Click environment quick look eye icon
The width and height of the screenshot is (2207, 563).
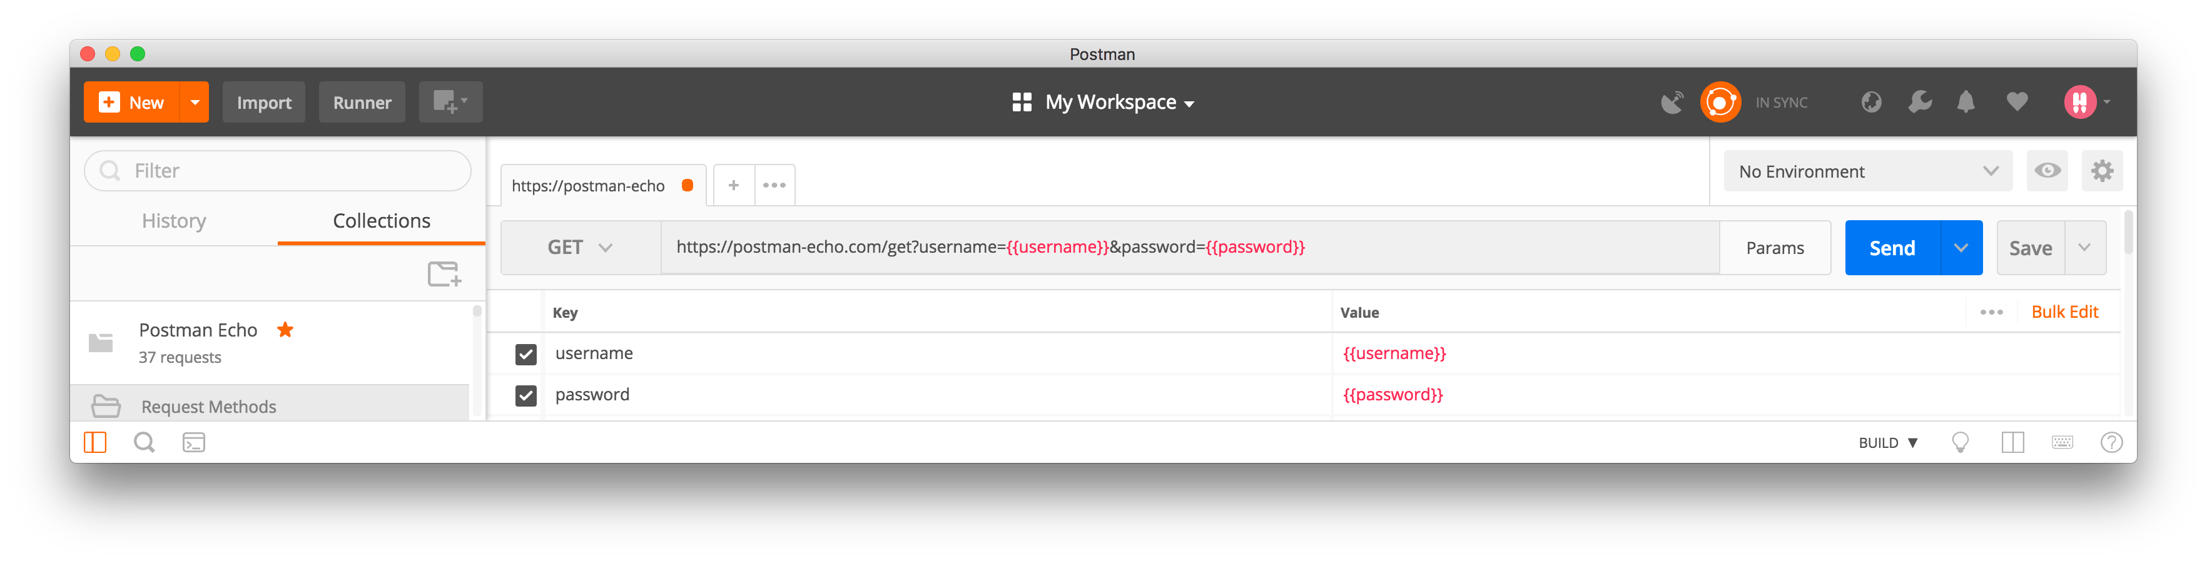pos(2047,171)
